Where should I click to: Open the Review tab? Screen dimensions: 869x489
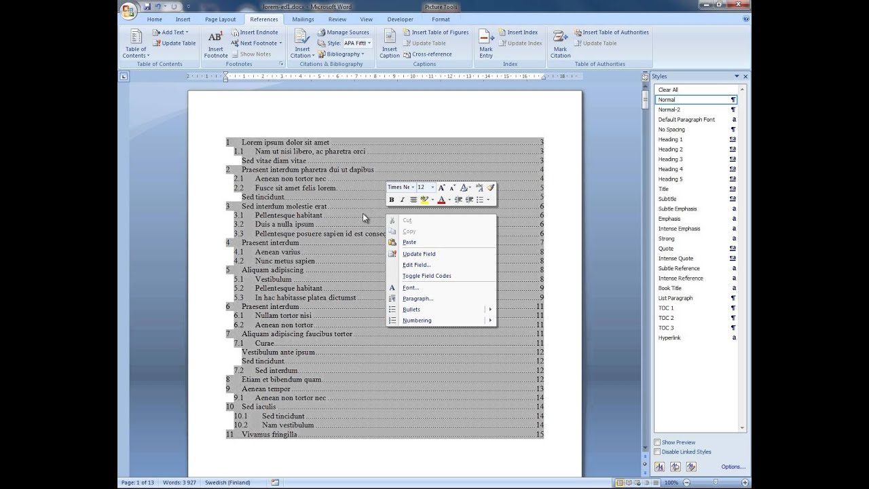click(x=337, y=19)
